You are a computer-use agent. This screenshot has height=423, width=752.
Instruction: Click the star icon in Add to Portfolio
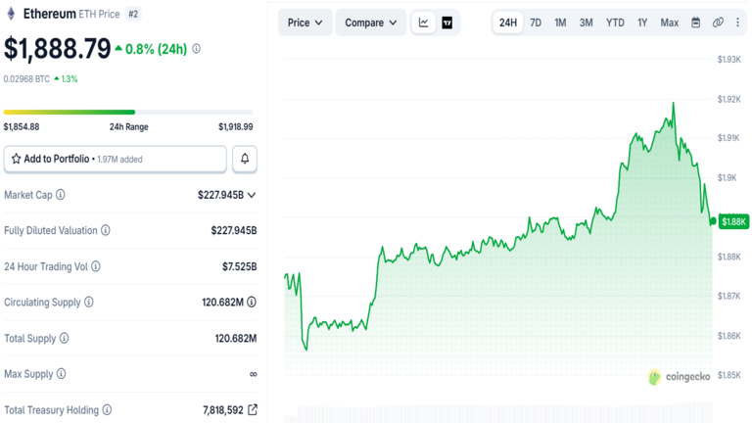(17, 159)
